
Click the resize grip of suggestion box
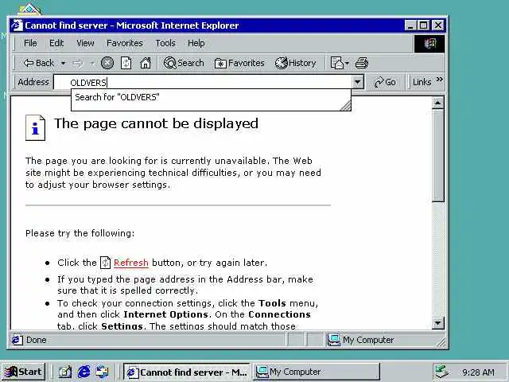click(x=345, y=106)
